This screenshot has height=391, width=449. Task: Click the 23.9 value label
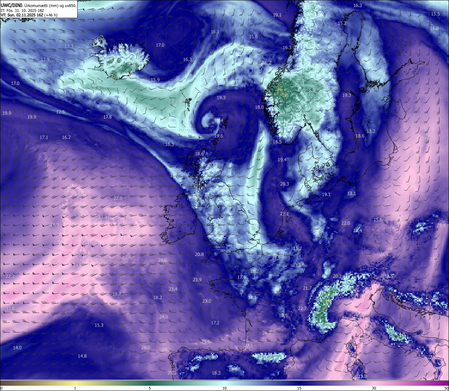54,224
